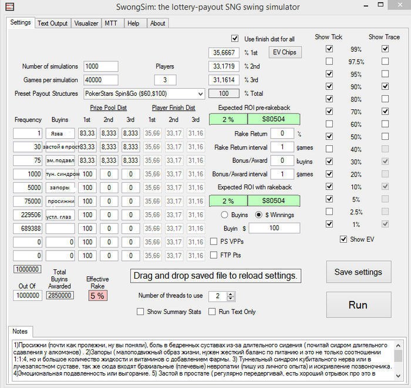Image resolution: width=411 pixels, height=388 pixels.
Task: Open the Visualizer tab
Action: coord(86,24)
